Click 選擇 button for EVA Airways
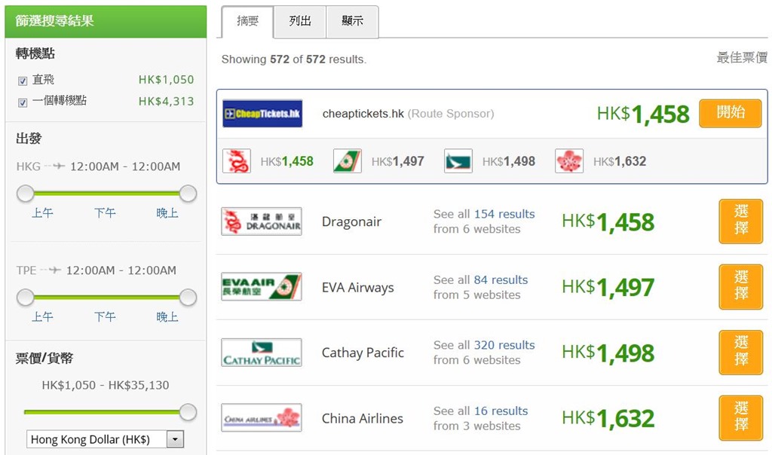The height and width of the screenshot is (455, 772). click(741, 287)
